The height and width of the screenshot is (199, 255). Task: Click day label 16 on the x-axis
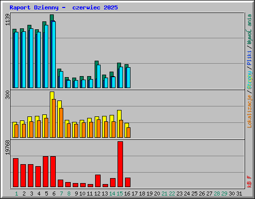click(x=127, y=194)
